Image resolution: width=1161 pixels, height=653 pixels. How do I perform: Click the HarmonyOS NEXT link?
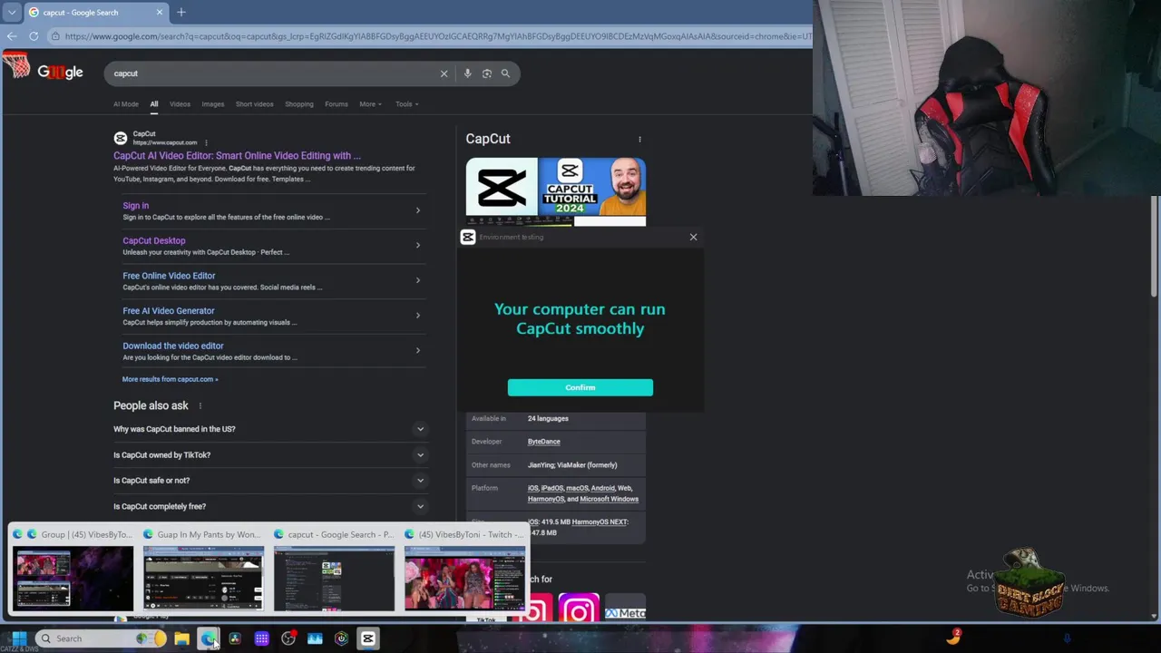[600, 522]
